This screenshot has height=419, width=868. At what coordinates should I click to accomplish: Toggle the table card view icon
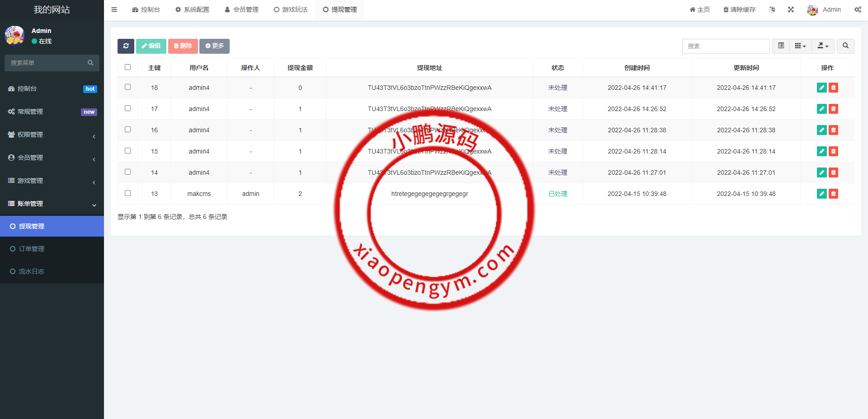[781, 46]
